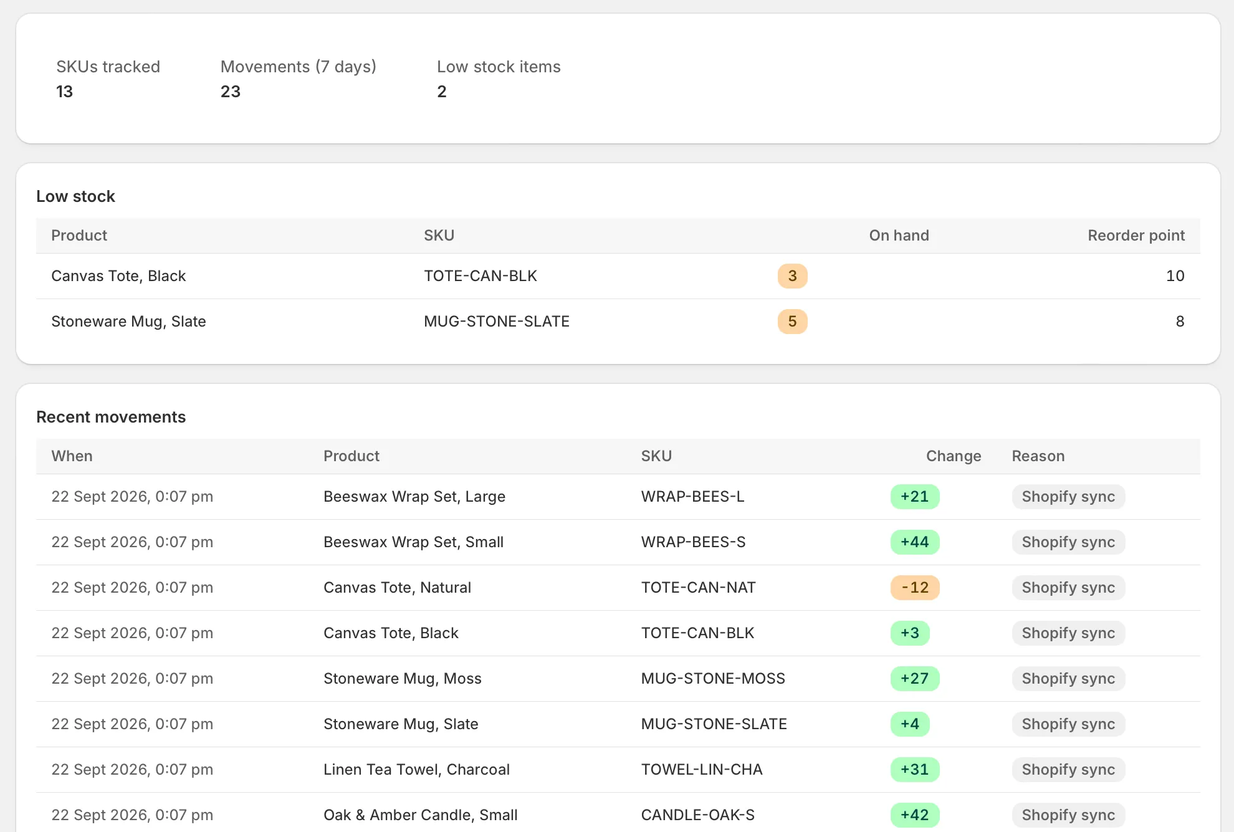Click reorder point value 10
The image size is (1234, 832).
point(1175,276)
